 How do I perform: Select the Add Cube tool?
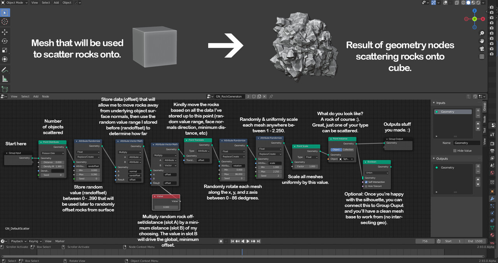(5, 88)
